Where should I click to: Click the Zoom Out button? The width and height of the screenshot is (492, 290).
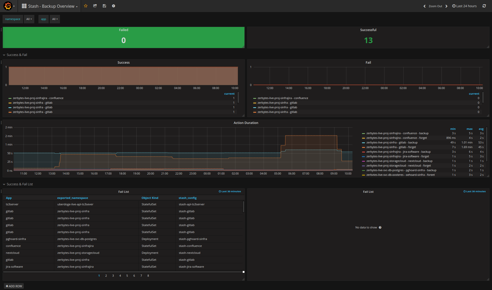435,6
